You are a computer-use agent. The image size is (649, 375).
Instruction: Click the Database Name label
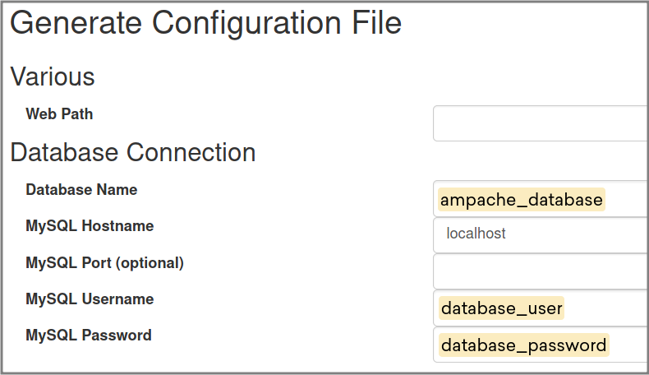(81, 190)
